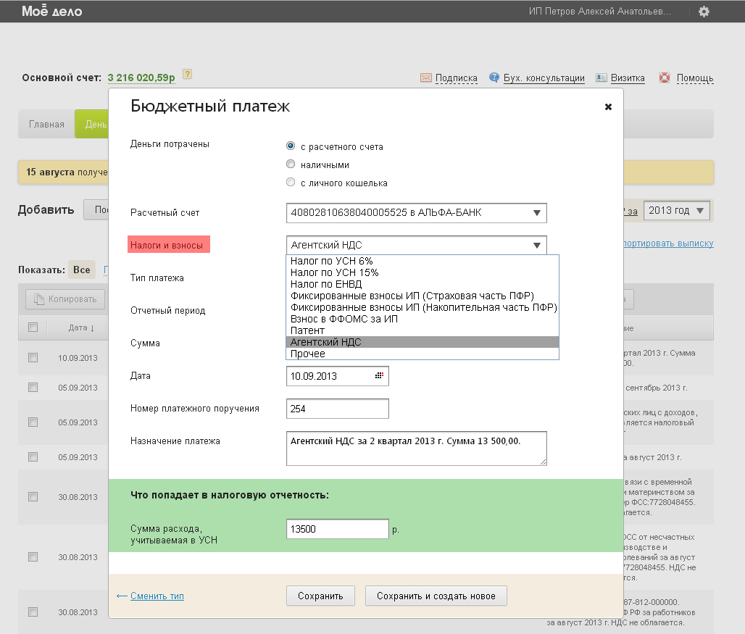Click the calendar icon in Дата field

point(378,376)
